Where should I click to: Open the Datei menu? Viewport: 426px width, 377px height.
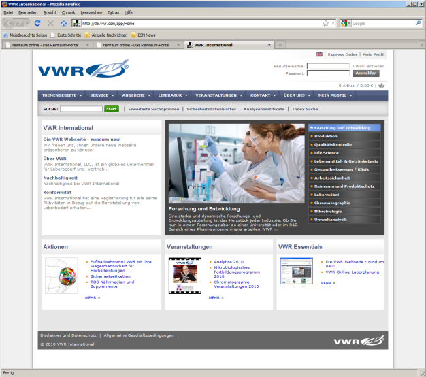coord(8,12)
